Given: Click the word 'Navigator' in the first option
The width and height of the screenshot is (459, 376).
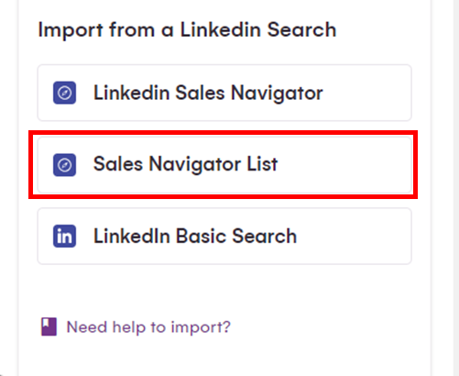Looking at the screenshot, I should (x=277, y=94).
